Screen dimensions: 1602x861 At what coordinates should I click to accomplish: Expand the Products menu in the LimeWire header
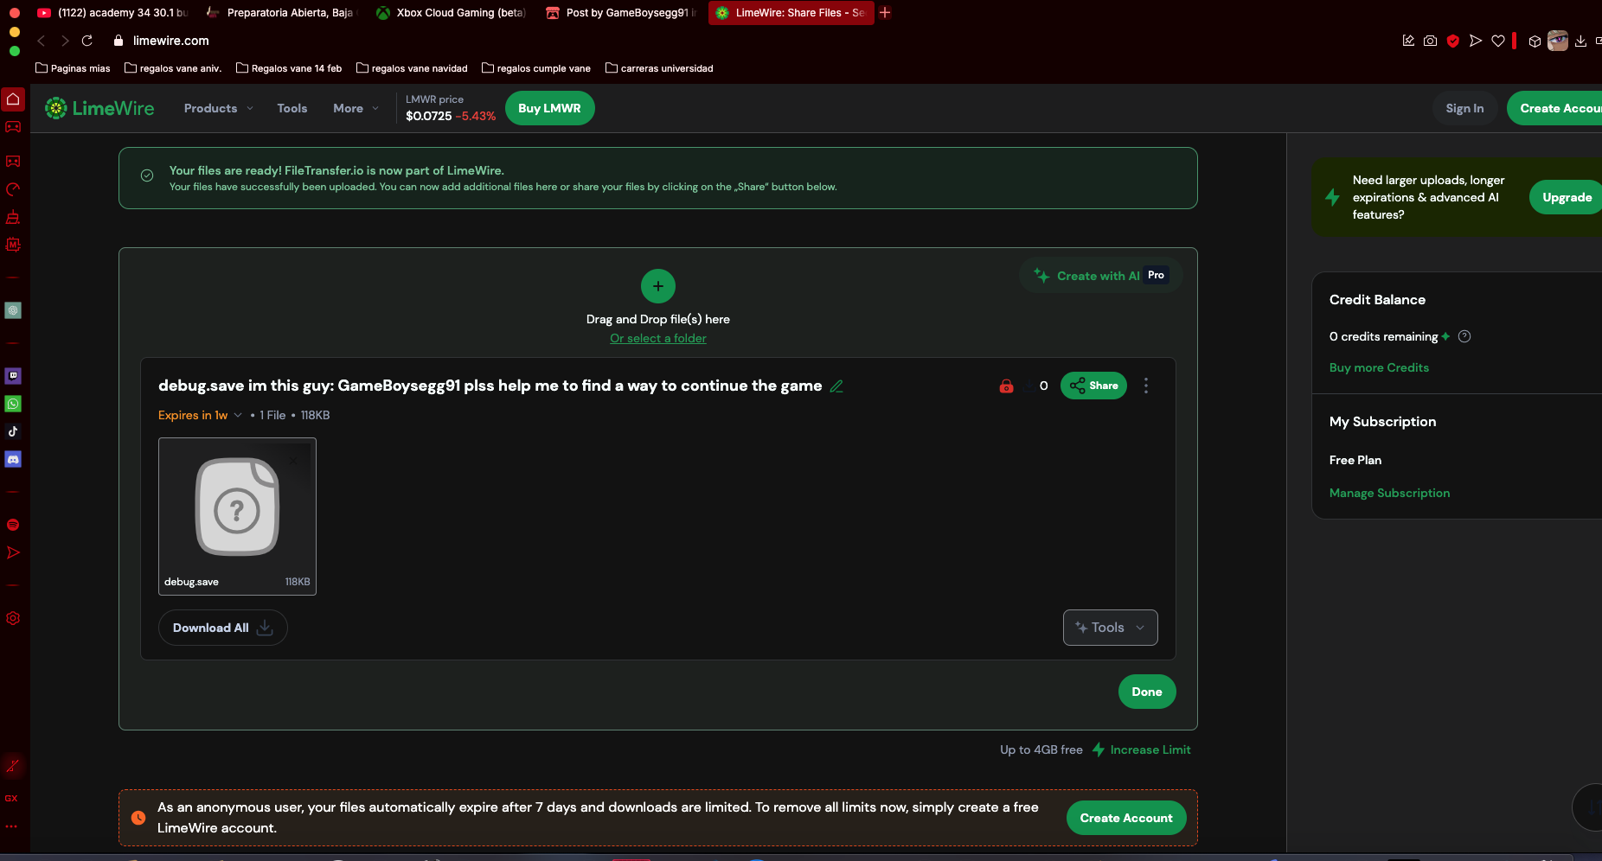point(218,108)
